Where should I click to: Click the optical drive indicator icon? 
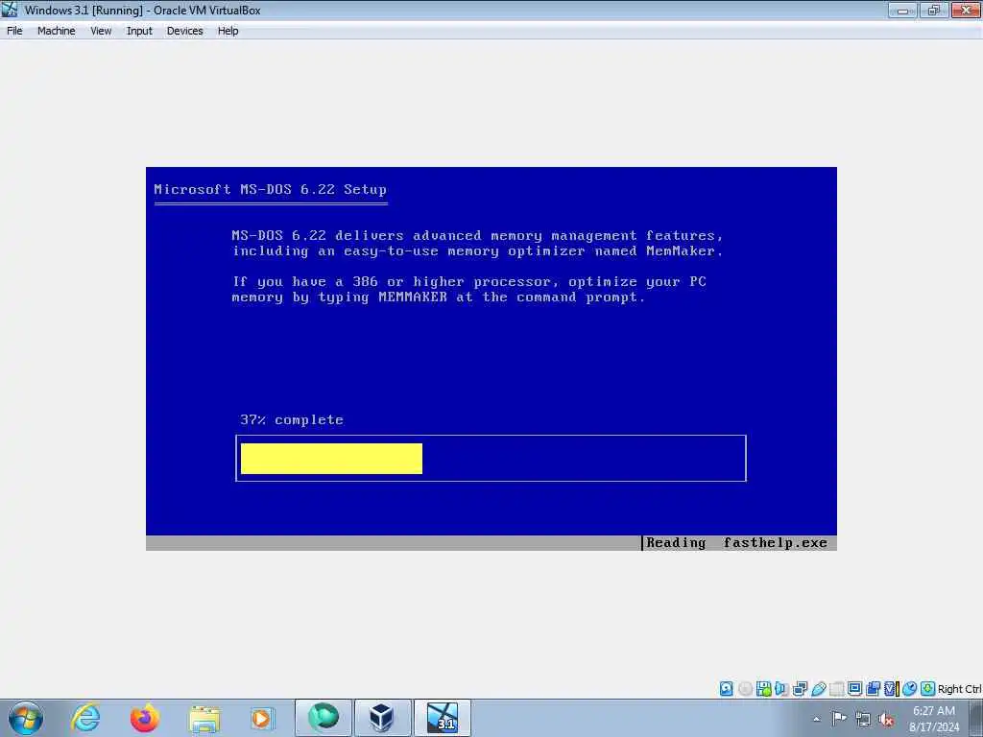click(x=745, y=689)
